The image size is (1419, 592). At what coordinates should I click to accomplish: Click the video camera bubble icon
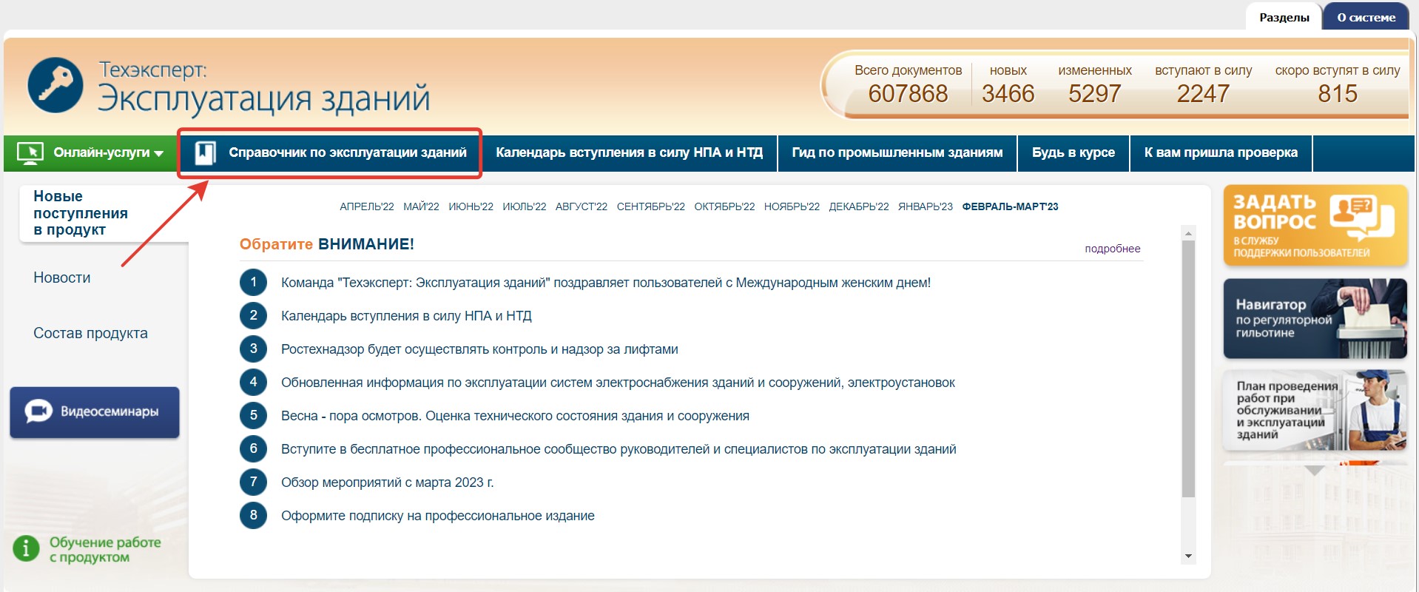click(x=38, y=411)
